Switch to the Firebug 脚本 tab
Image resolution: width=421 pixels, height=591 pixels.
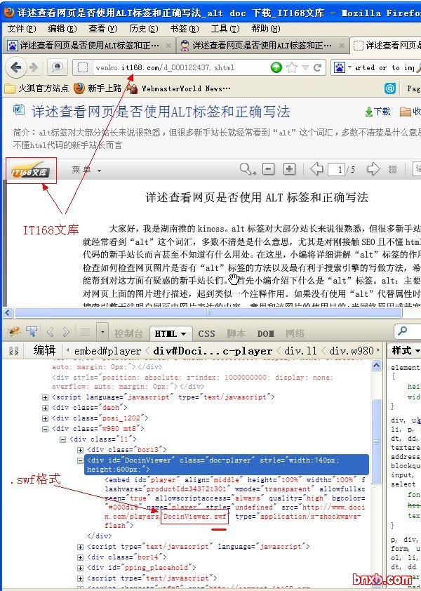click(236, 333)
